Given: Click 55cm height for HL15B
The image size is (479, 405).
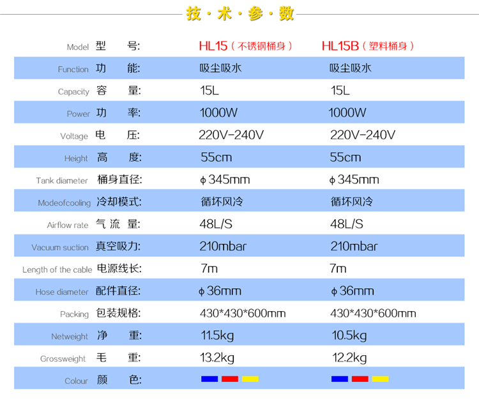Looking at the screenshot, I should pyautogui.click(x=346, y=157).
